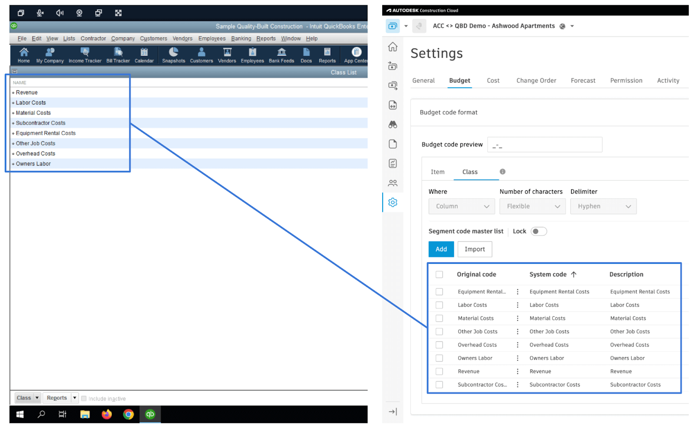695x430 pixels.
Task: Open the document icon in Autodesk sidebar
Action: pos(393,144)
